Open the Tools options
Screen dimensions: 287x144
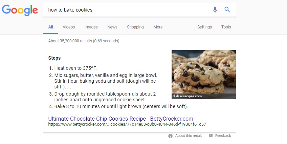[x=226, y=27]
